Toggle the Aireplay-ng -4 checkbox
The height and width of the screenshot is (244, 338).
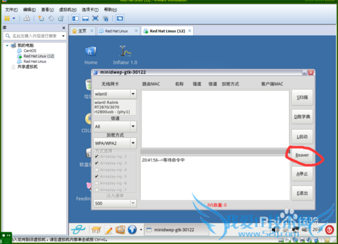pyautogui.click(x=97, y=170)
